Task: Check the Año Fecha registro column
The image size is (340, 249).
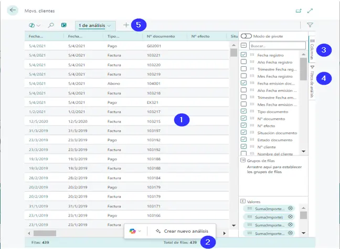Action: click(x=244, y=61)
